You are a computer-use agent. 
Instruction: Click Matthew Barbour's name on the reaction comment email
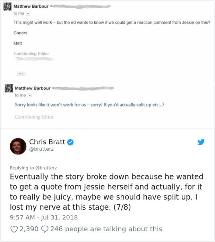31,6
